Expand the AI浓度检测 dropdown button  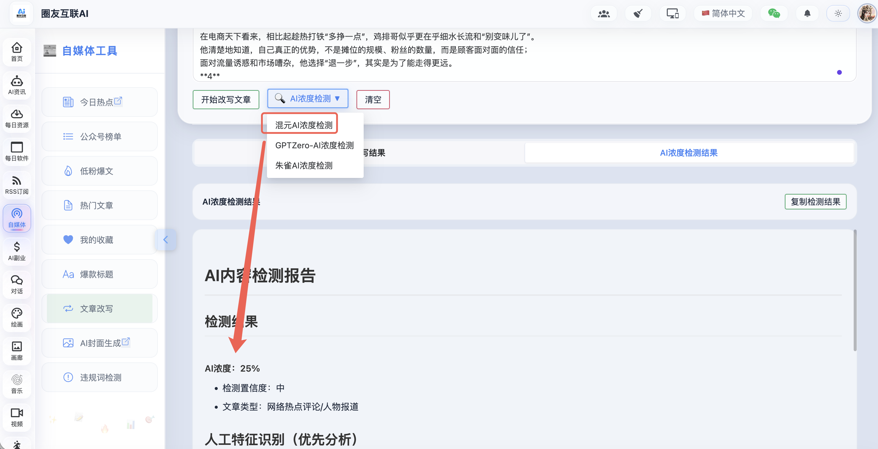308,99
